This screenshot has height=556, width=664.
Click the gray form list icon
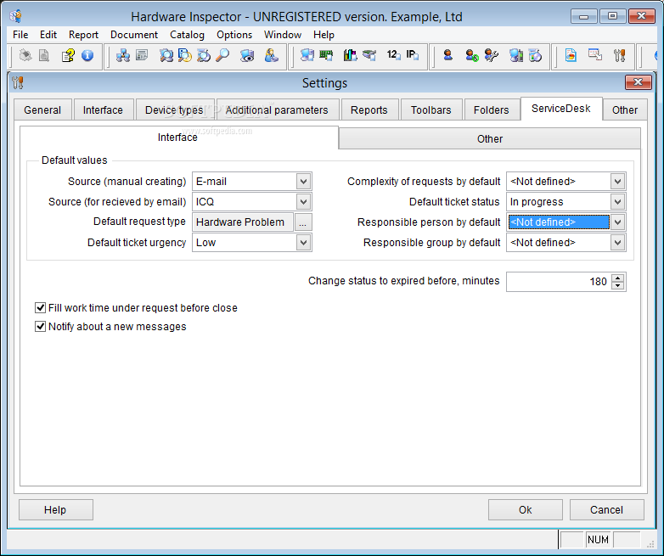pyautogui.click(x=142, y=55)
